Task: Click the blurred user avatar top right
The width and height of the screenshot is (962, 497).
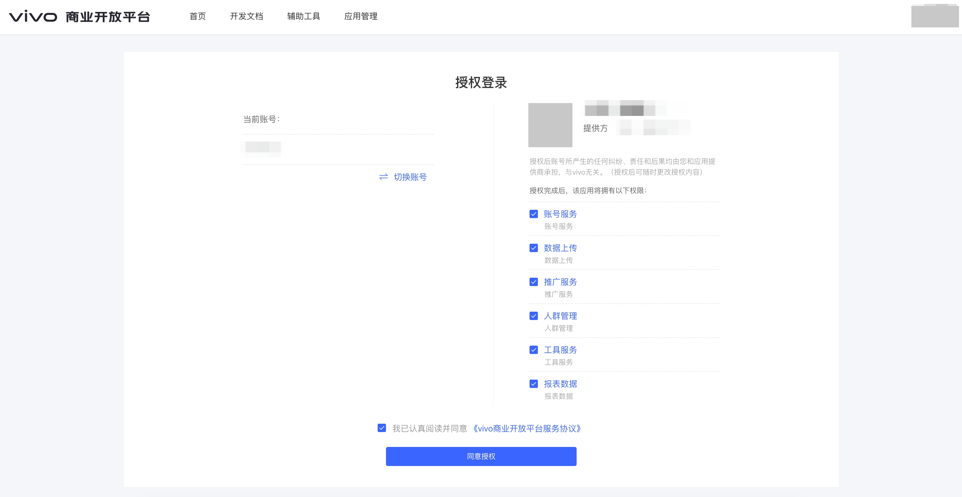Action: (935, 16)
